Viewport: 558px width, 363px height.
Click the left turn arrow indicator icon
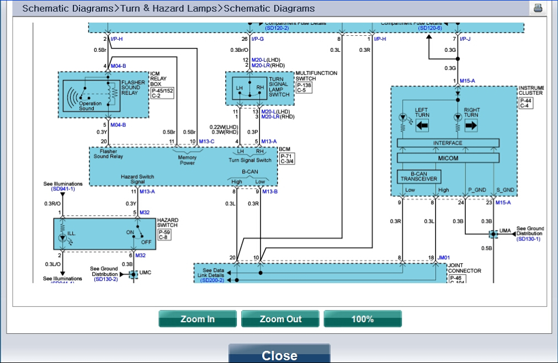point(422,125)
